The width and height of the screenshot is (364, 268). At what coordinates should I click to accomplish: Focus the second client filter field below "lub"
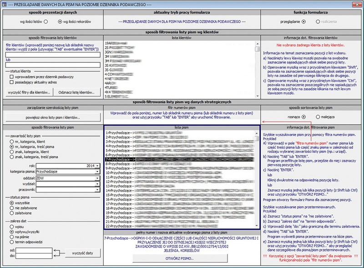(53, 65)
